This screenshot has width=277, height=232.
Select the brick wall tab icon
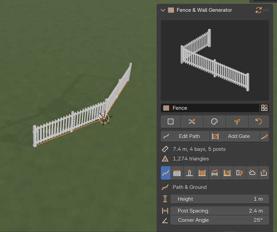point(177,173)
